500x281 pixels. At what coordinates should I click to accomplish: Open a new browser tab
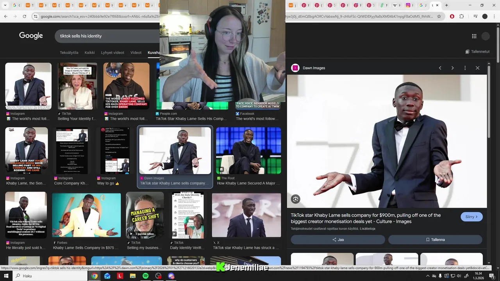pos(446,5)
